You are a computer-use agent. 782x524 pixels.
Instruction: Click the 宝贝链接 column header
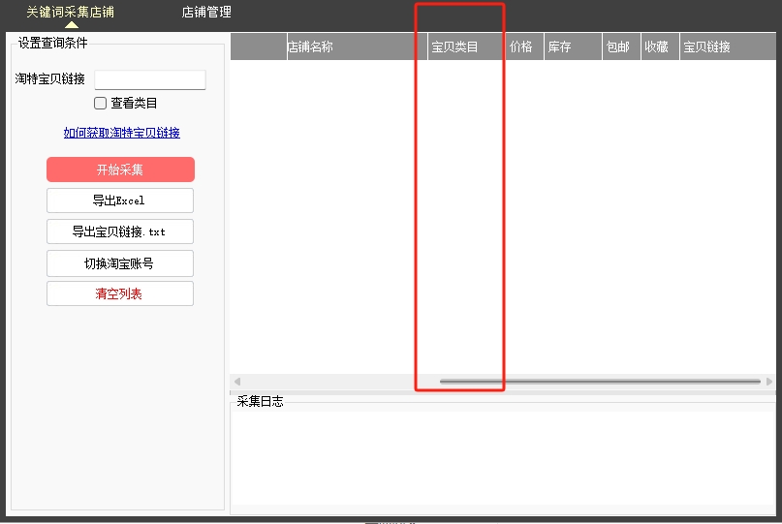pos(728,46)
